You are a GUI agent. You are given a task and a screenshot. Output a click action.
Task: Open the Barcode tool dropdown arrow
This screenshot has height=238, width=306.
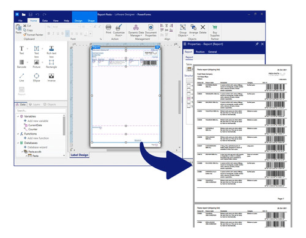[28, 62]
